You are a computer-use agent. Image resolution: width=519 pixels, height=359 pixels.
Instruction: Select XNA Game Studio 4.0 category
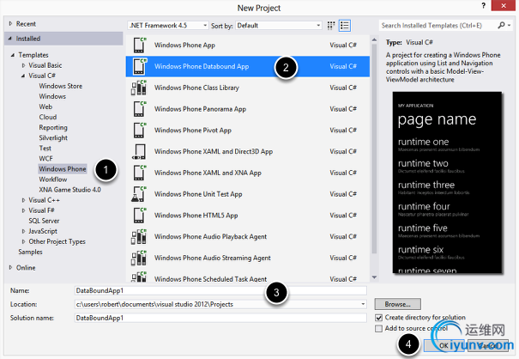(69, 190)
